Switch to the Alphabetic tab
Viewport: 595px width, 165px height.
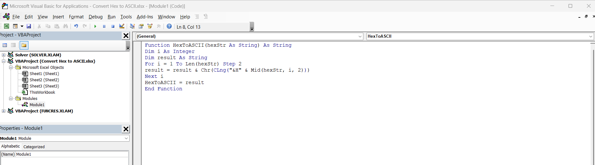tap(11, 146)
